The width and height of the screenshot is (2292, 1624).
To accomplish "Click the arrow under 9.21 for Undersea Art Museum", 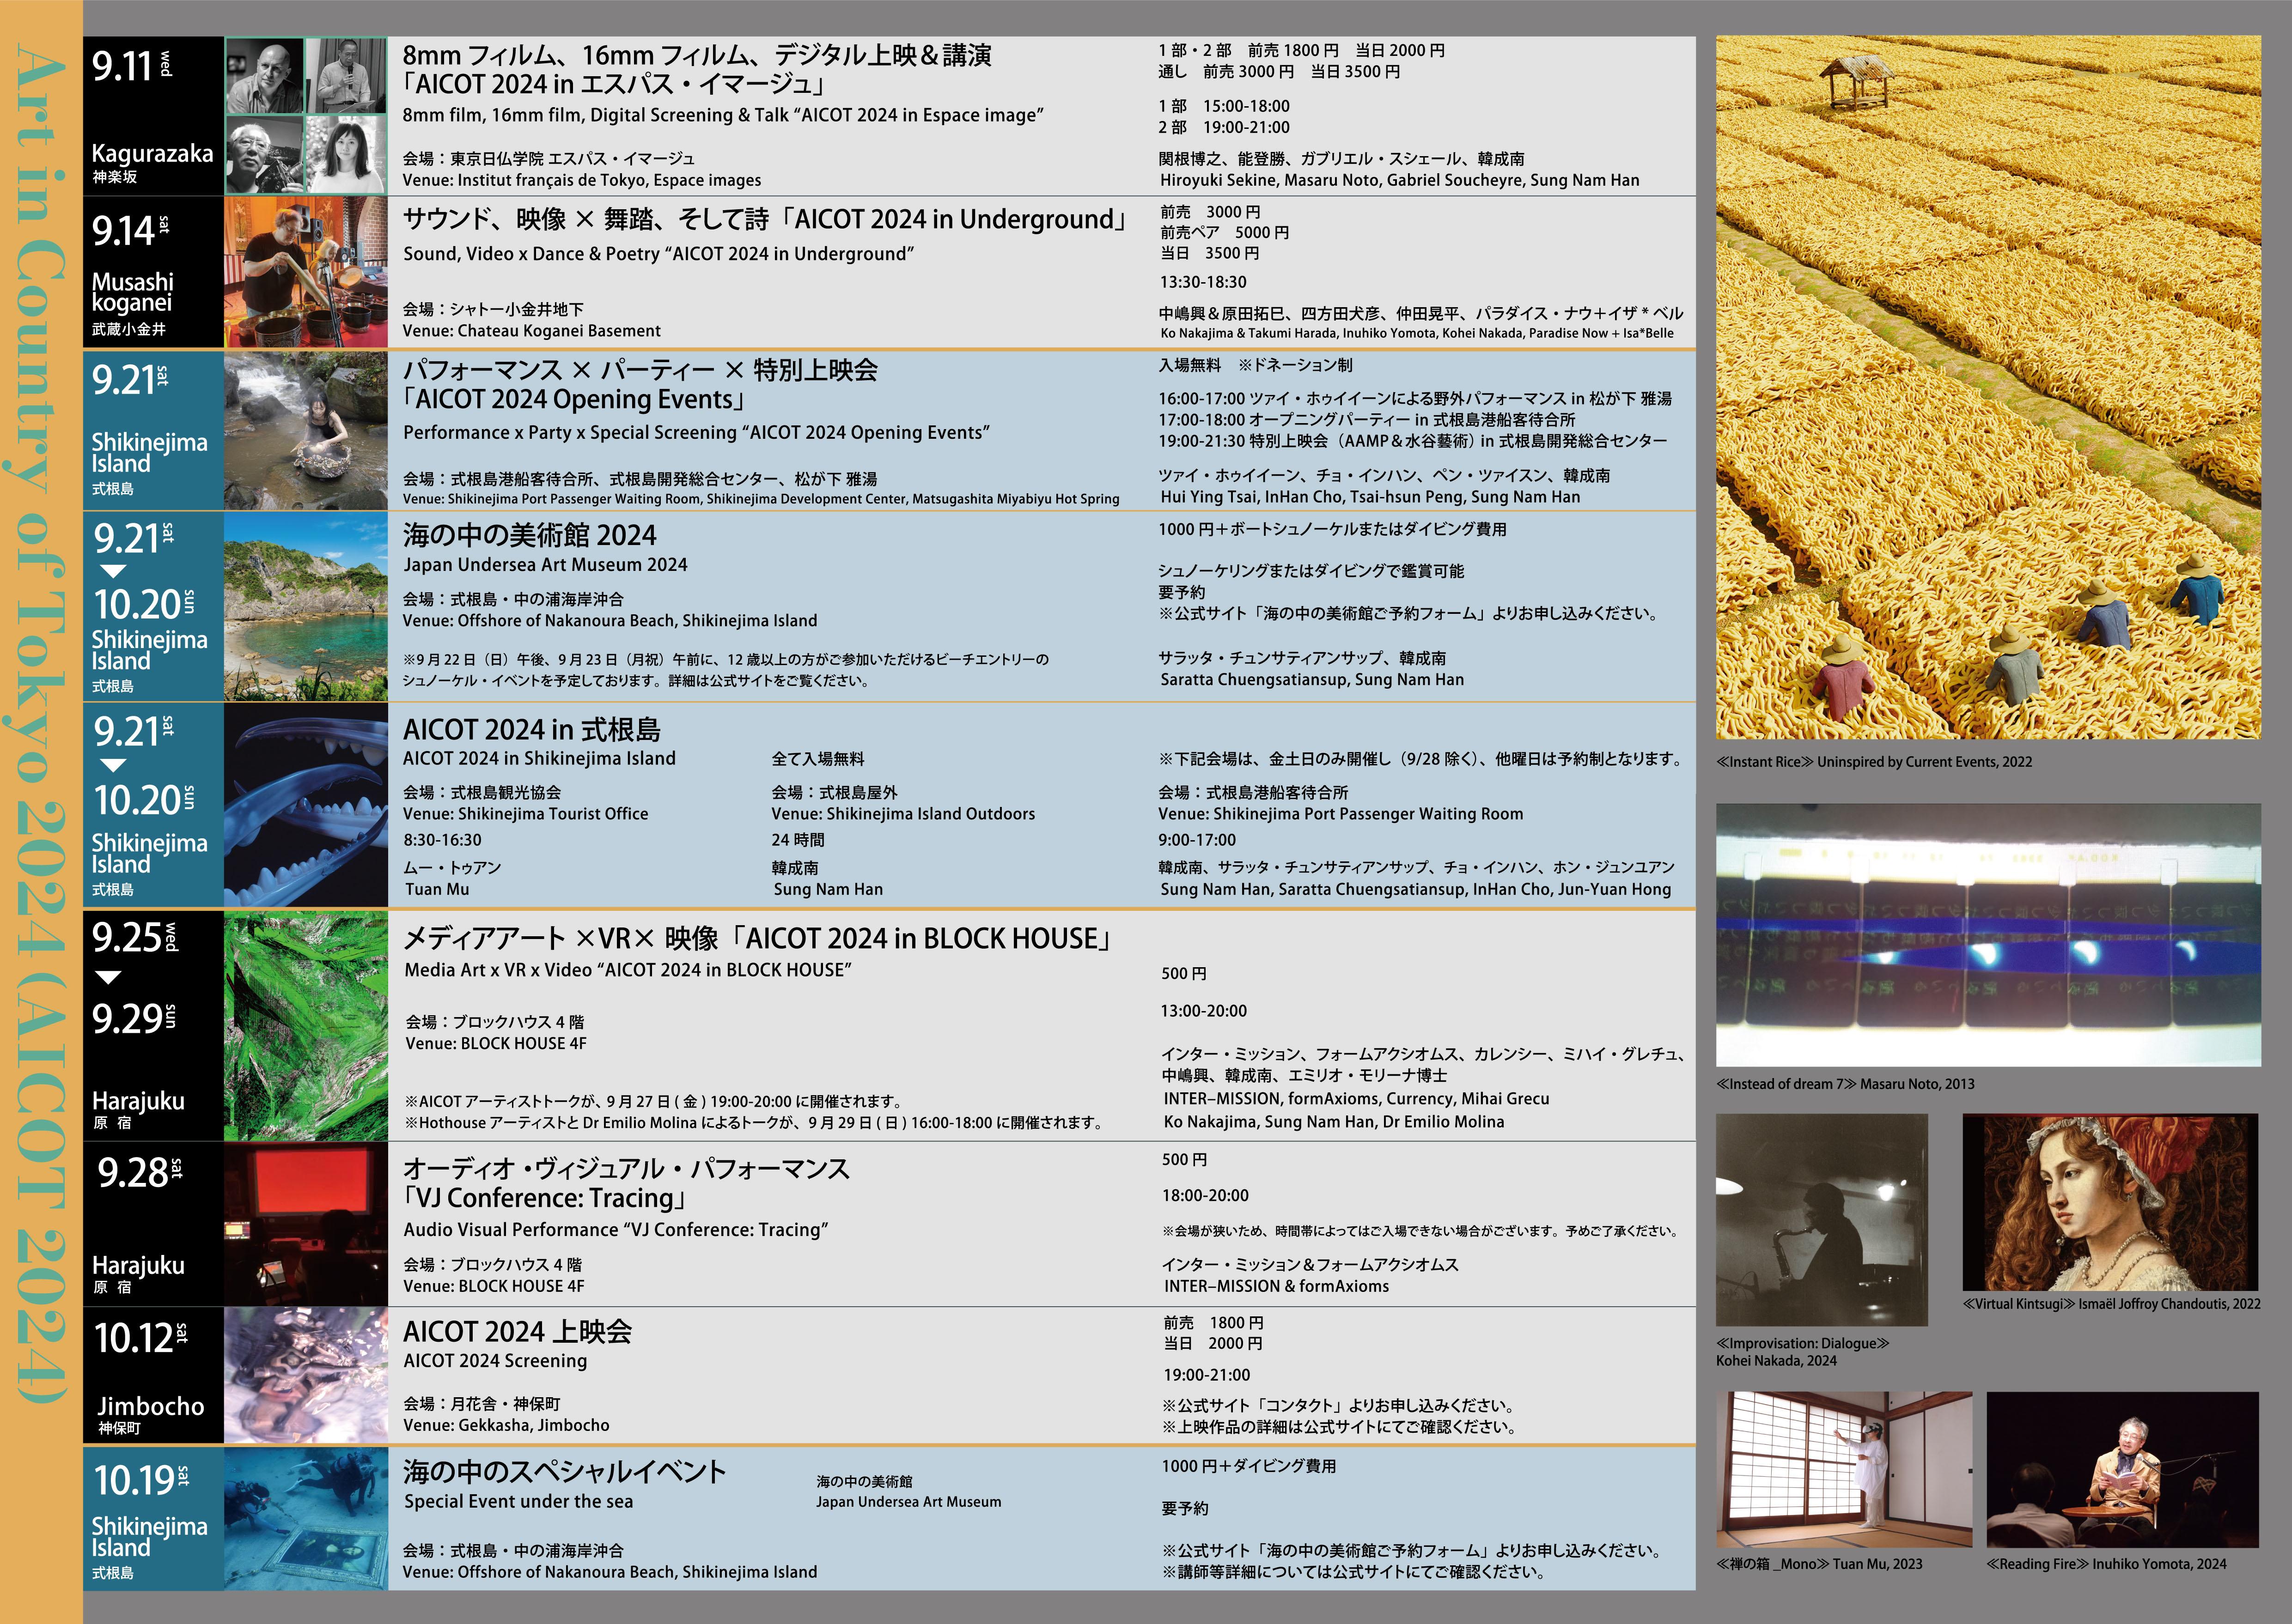I will tap(114, 571).
